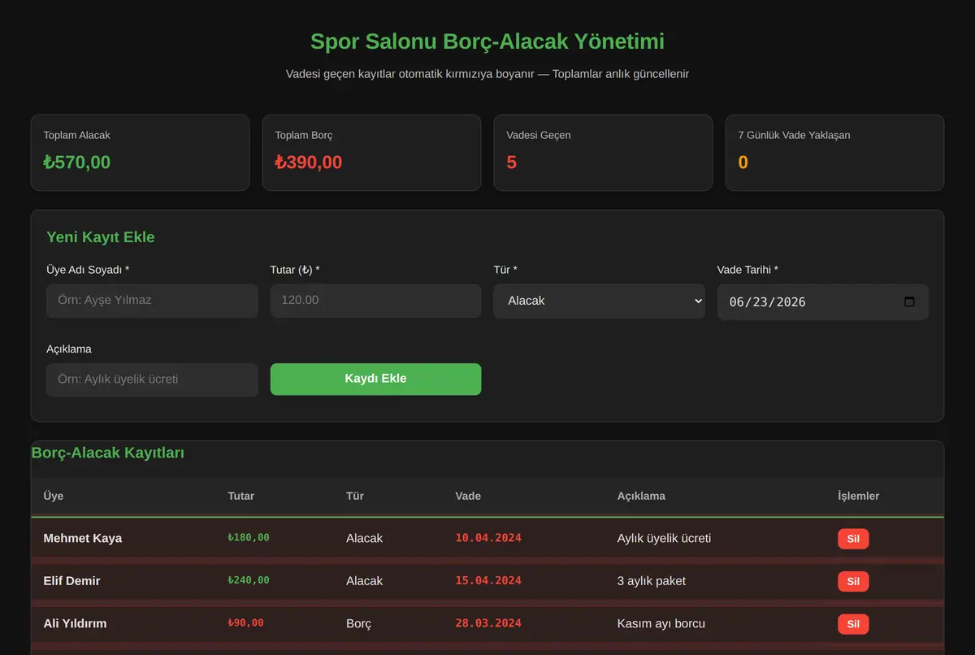
Task: Open the calendar picker icon in Vade Tarihi
Action: tap(909, 301)
